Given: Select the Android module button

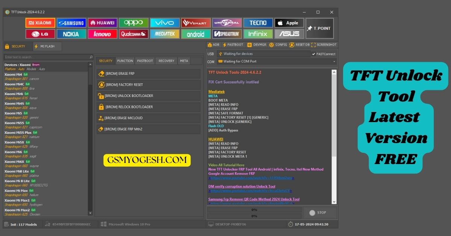Looking at the screenshot, I should [196, 34].
